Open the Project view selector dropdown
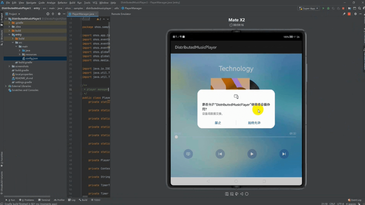This screenshot has height=205, width=365. (x=13, y=14)
